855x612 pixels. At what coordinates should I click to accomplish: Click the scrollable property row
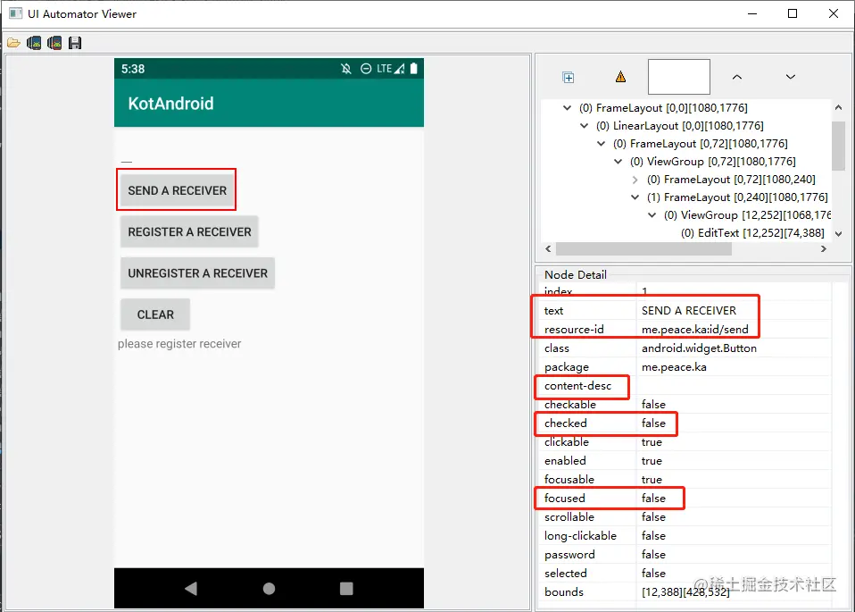(685, 517)
